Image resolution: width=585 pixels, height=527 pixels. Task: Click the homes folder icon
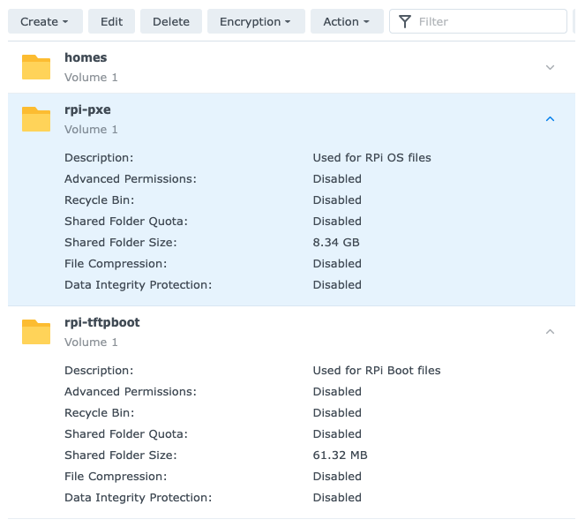pyautogui.click(x=36, y=67)
